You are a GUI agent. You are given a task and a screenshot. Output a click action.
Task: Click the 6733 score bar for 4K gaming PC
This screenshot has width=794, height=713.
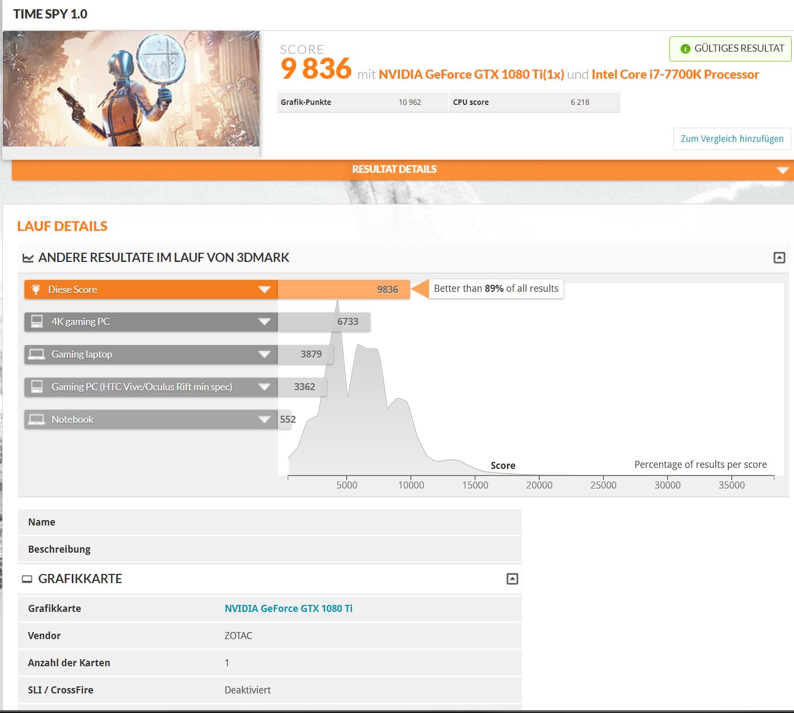pos(324,322)
